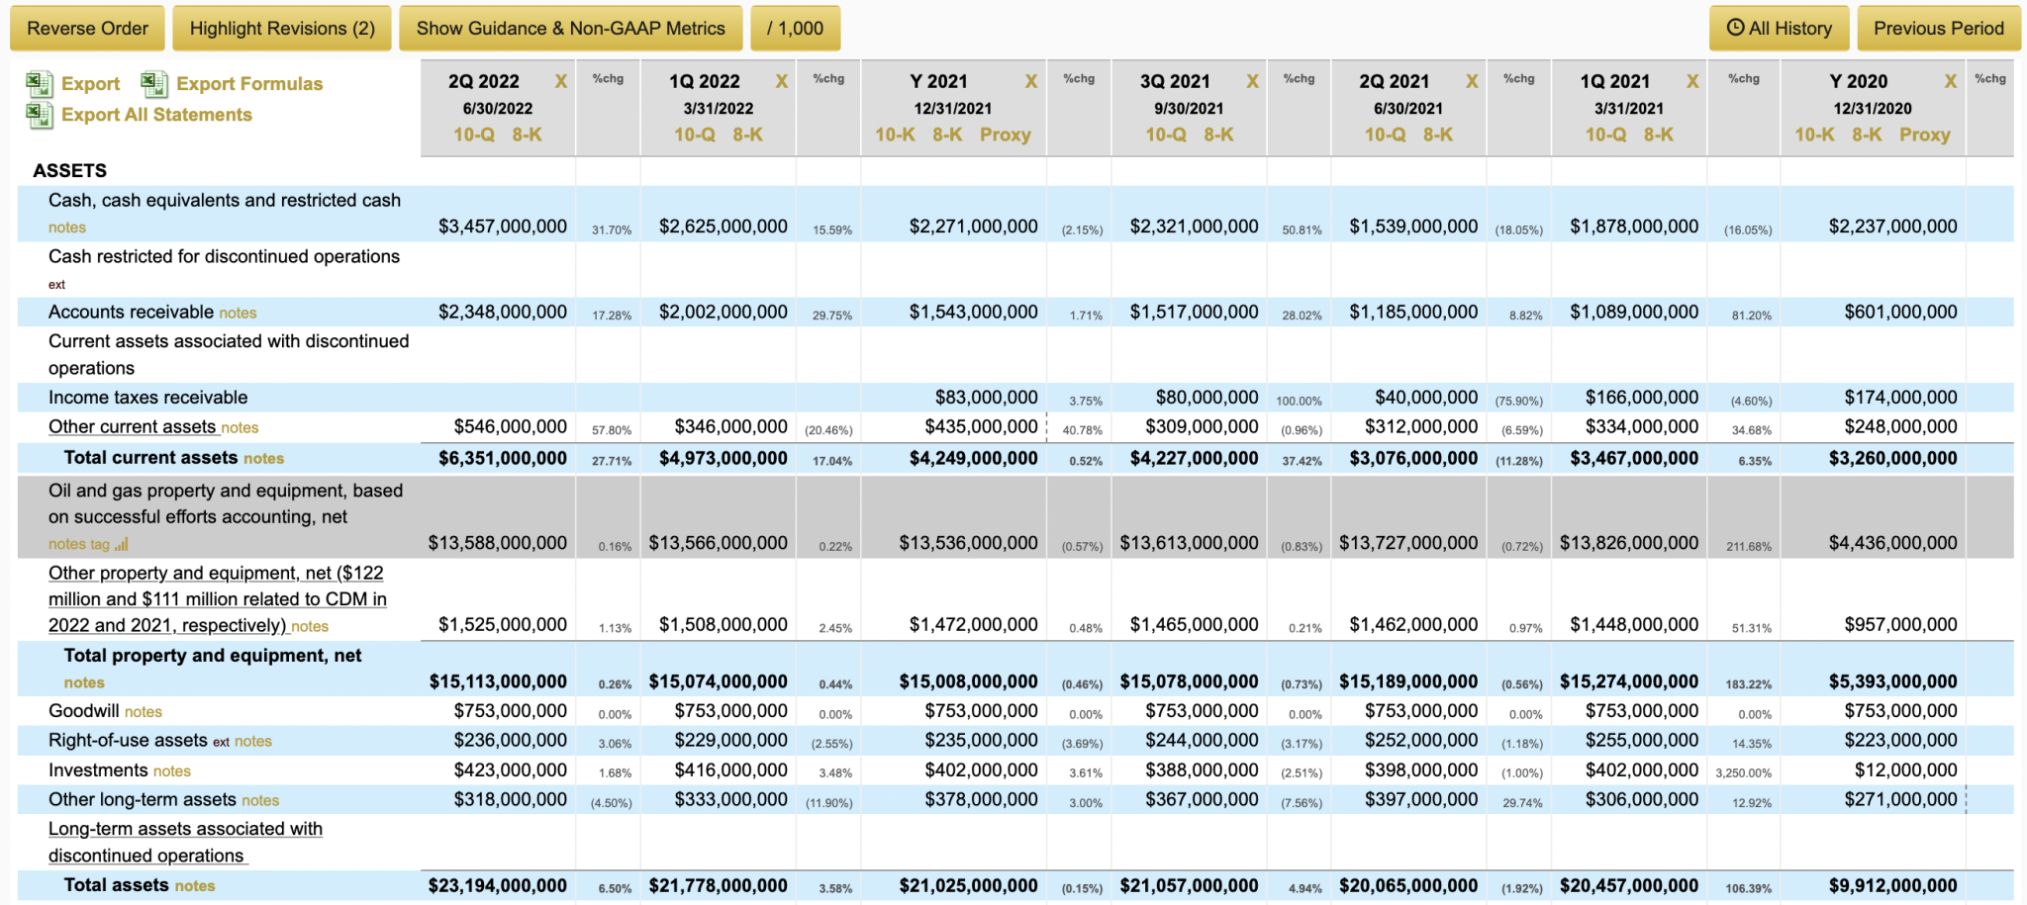Remove the Y 2020 column with X
The height and width of the screenshot is (905, 2027).
[1950, 81]
